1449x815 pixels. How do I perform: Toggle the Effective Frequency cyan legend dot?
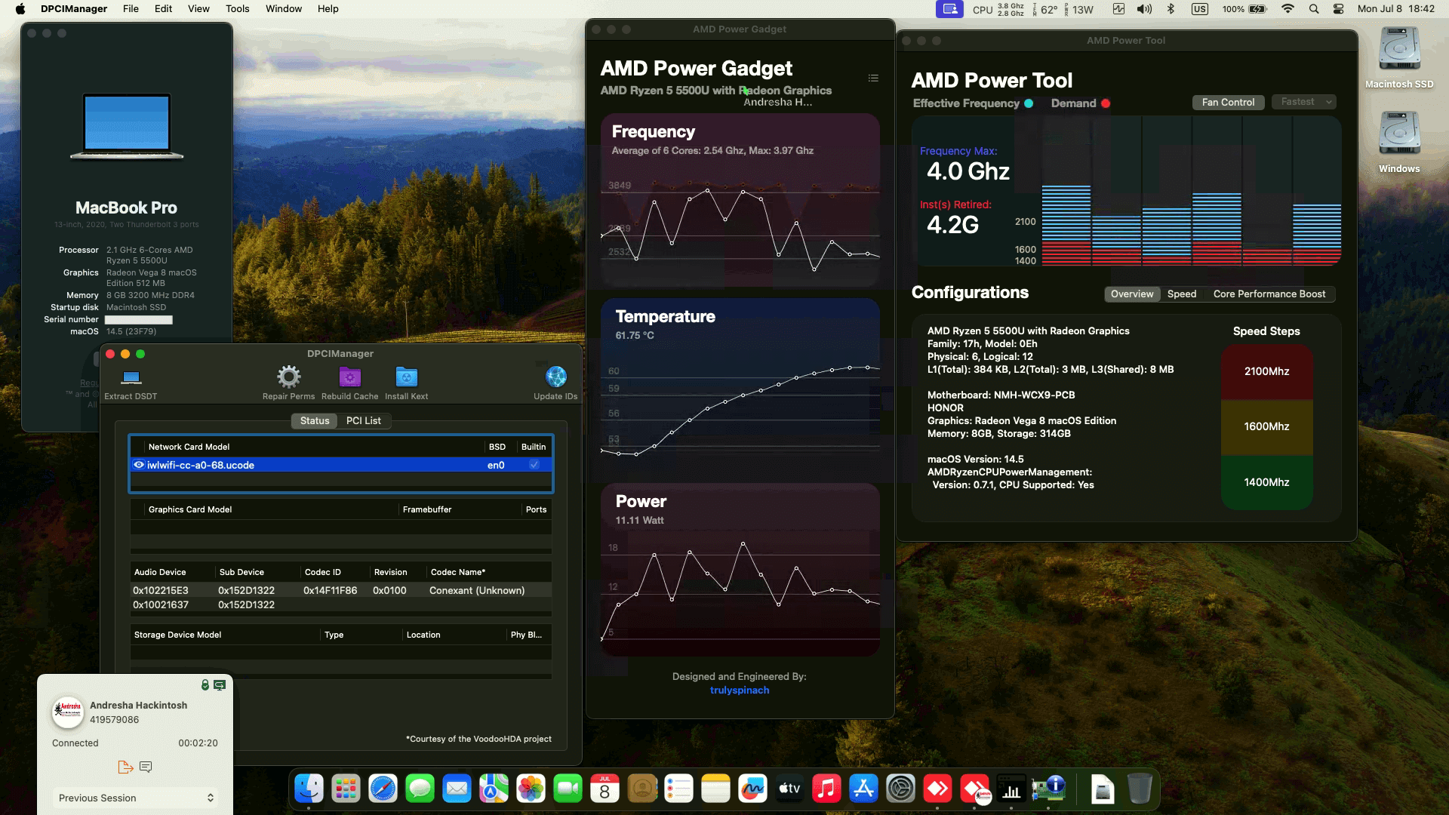pyautogui.click(x=1028, y=103)
